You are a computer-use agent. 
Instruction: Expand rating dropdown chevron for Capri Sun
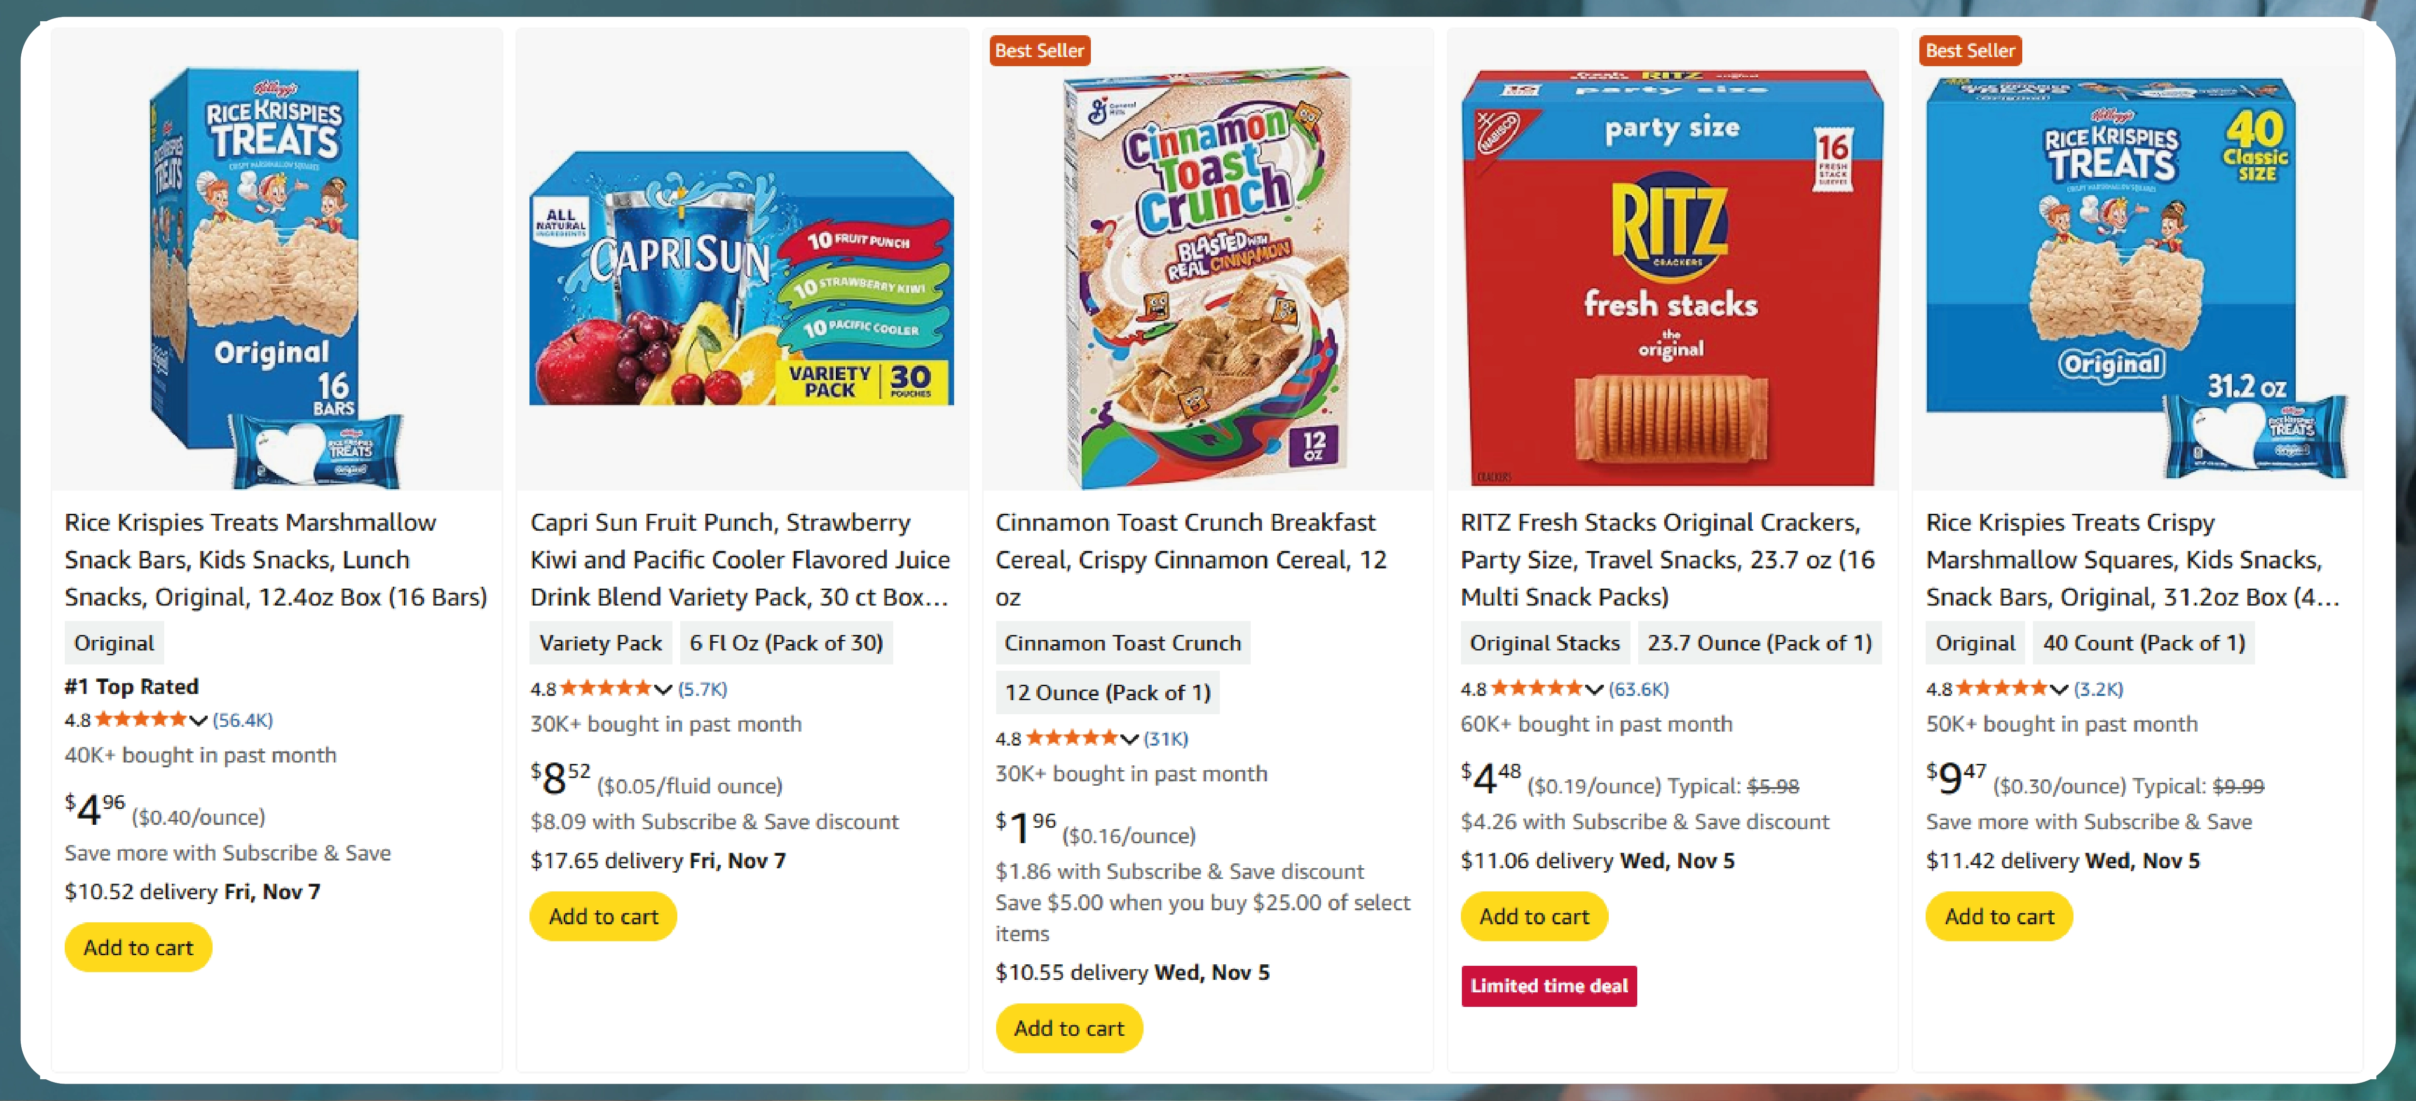pos(663,689)
